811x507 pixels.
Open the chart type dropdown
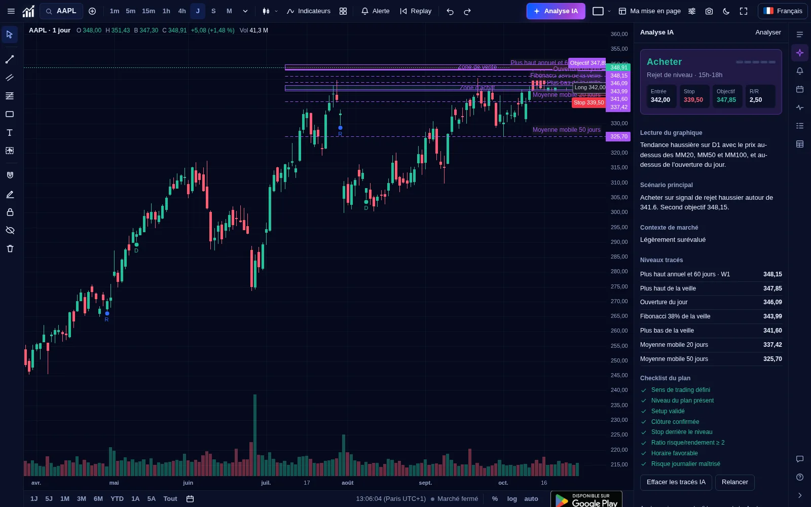click(270, 11)
